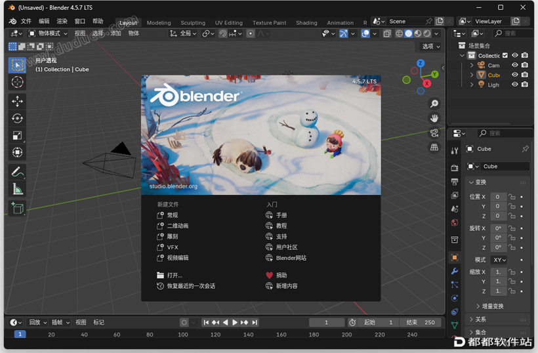538x353 pixels.
Task: Open the Manual link in splash
Action: coord(276,215)
